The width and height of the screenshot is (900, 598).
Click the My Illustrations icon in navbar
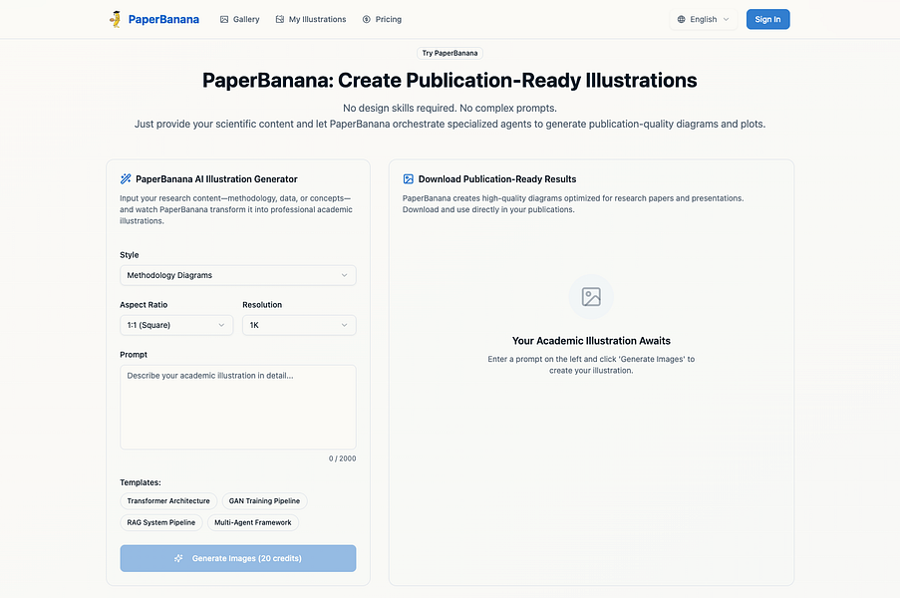pyautogui.click(x=279, y=19)
